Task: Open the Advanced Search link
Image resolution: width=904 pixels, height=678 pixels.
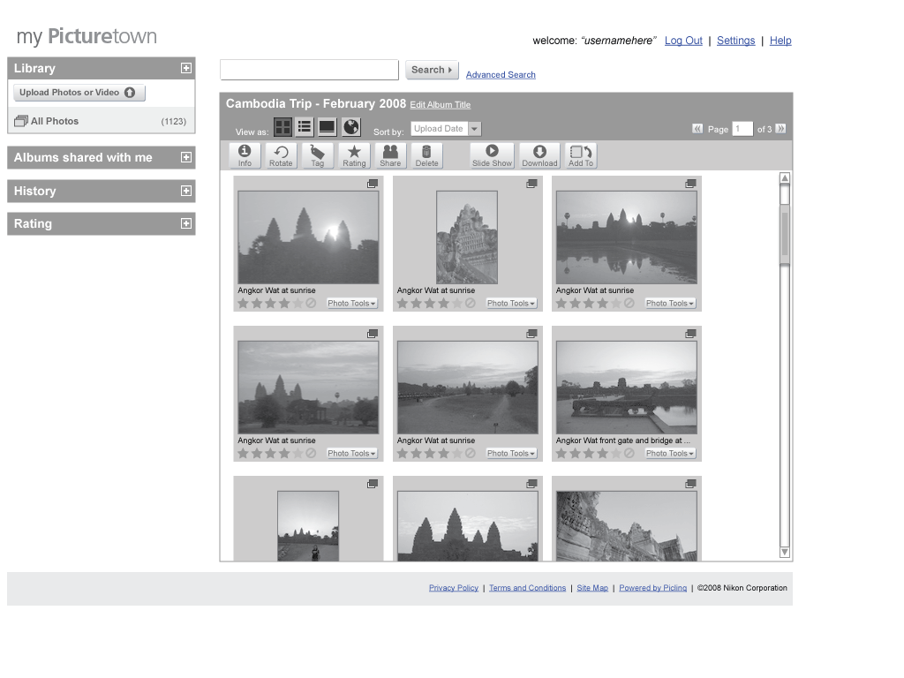Action: tap(501, 75)
